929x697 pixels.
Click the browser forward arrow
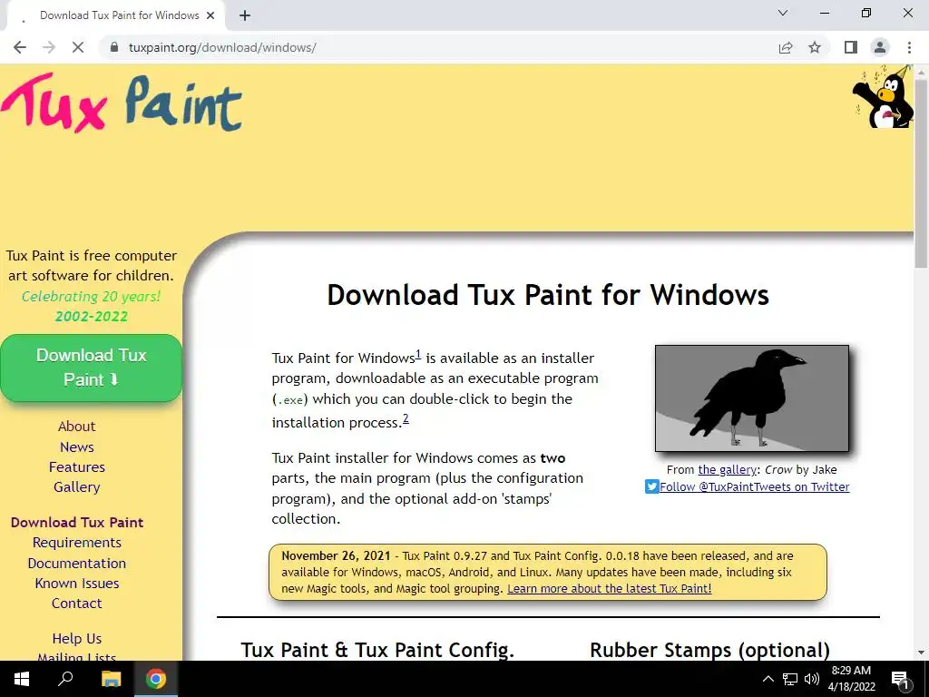[49, 47]
